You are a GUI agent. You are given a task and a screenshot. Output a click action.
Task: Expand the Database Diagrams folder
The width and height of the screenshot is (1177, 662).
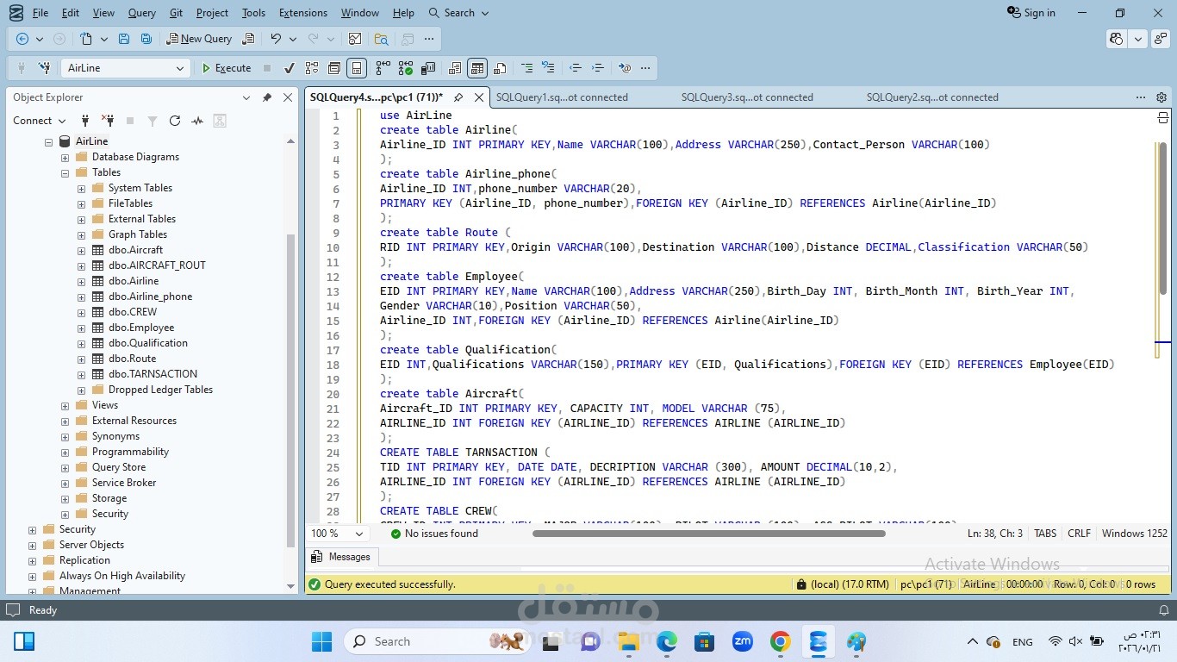(65, 157)
